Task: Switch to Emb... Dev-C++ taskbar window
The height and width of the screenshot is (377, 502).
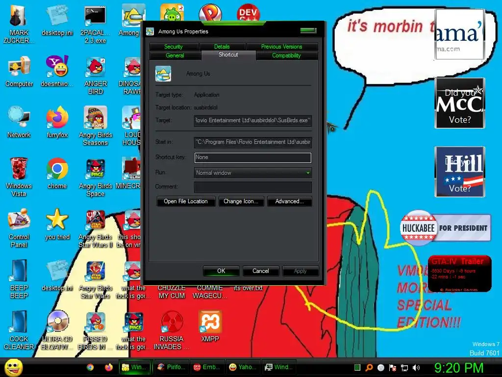Action: click(x=207, y=367)
